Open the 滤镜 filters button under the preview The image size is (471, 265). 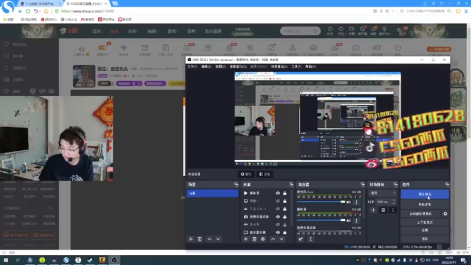click(x=264, y=174)
